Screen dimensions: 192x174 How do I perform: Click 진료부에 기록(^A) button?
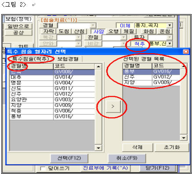[105, 168]
